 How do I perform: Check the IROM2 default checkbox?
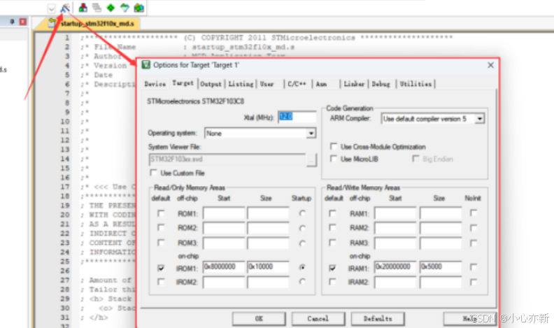[x=161, y=282]
